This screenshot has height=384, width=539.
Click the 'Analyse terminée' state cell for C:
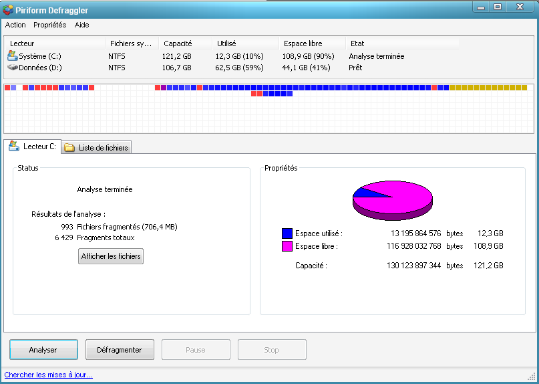point(377,56)
